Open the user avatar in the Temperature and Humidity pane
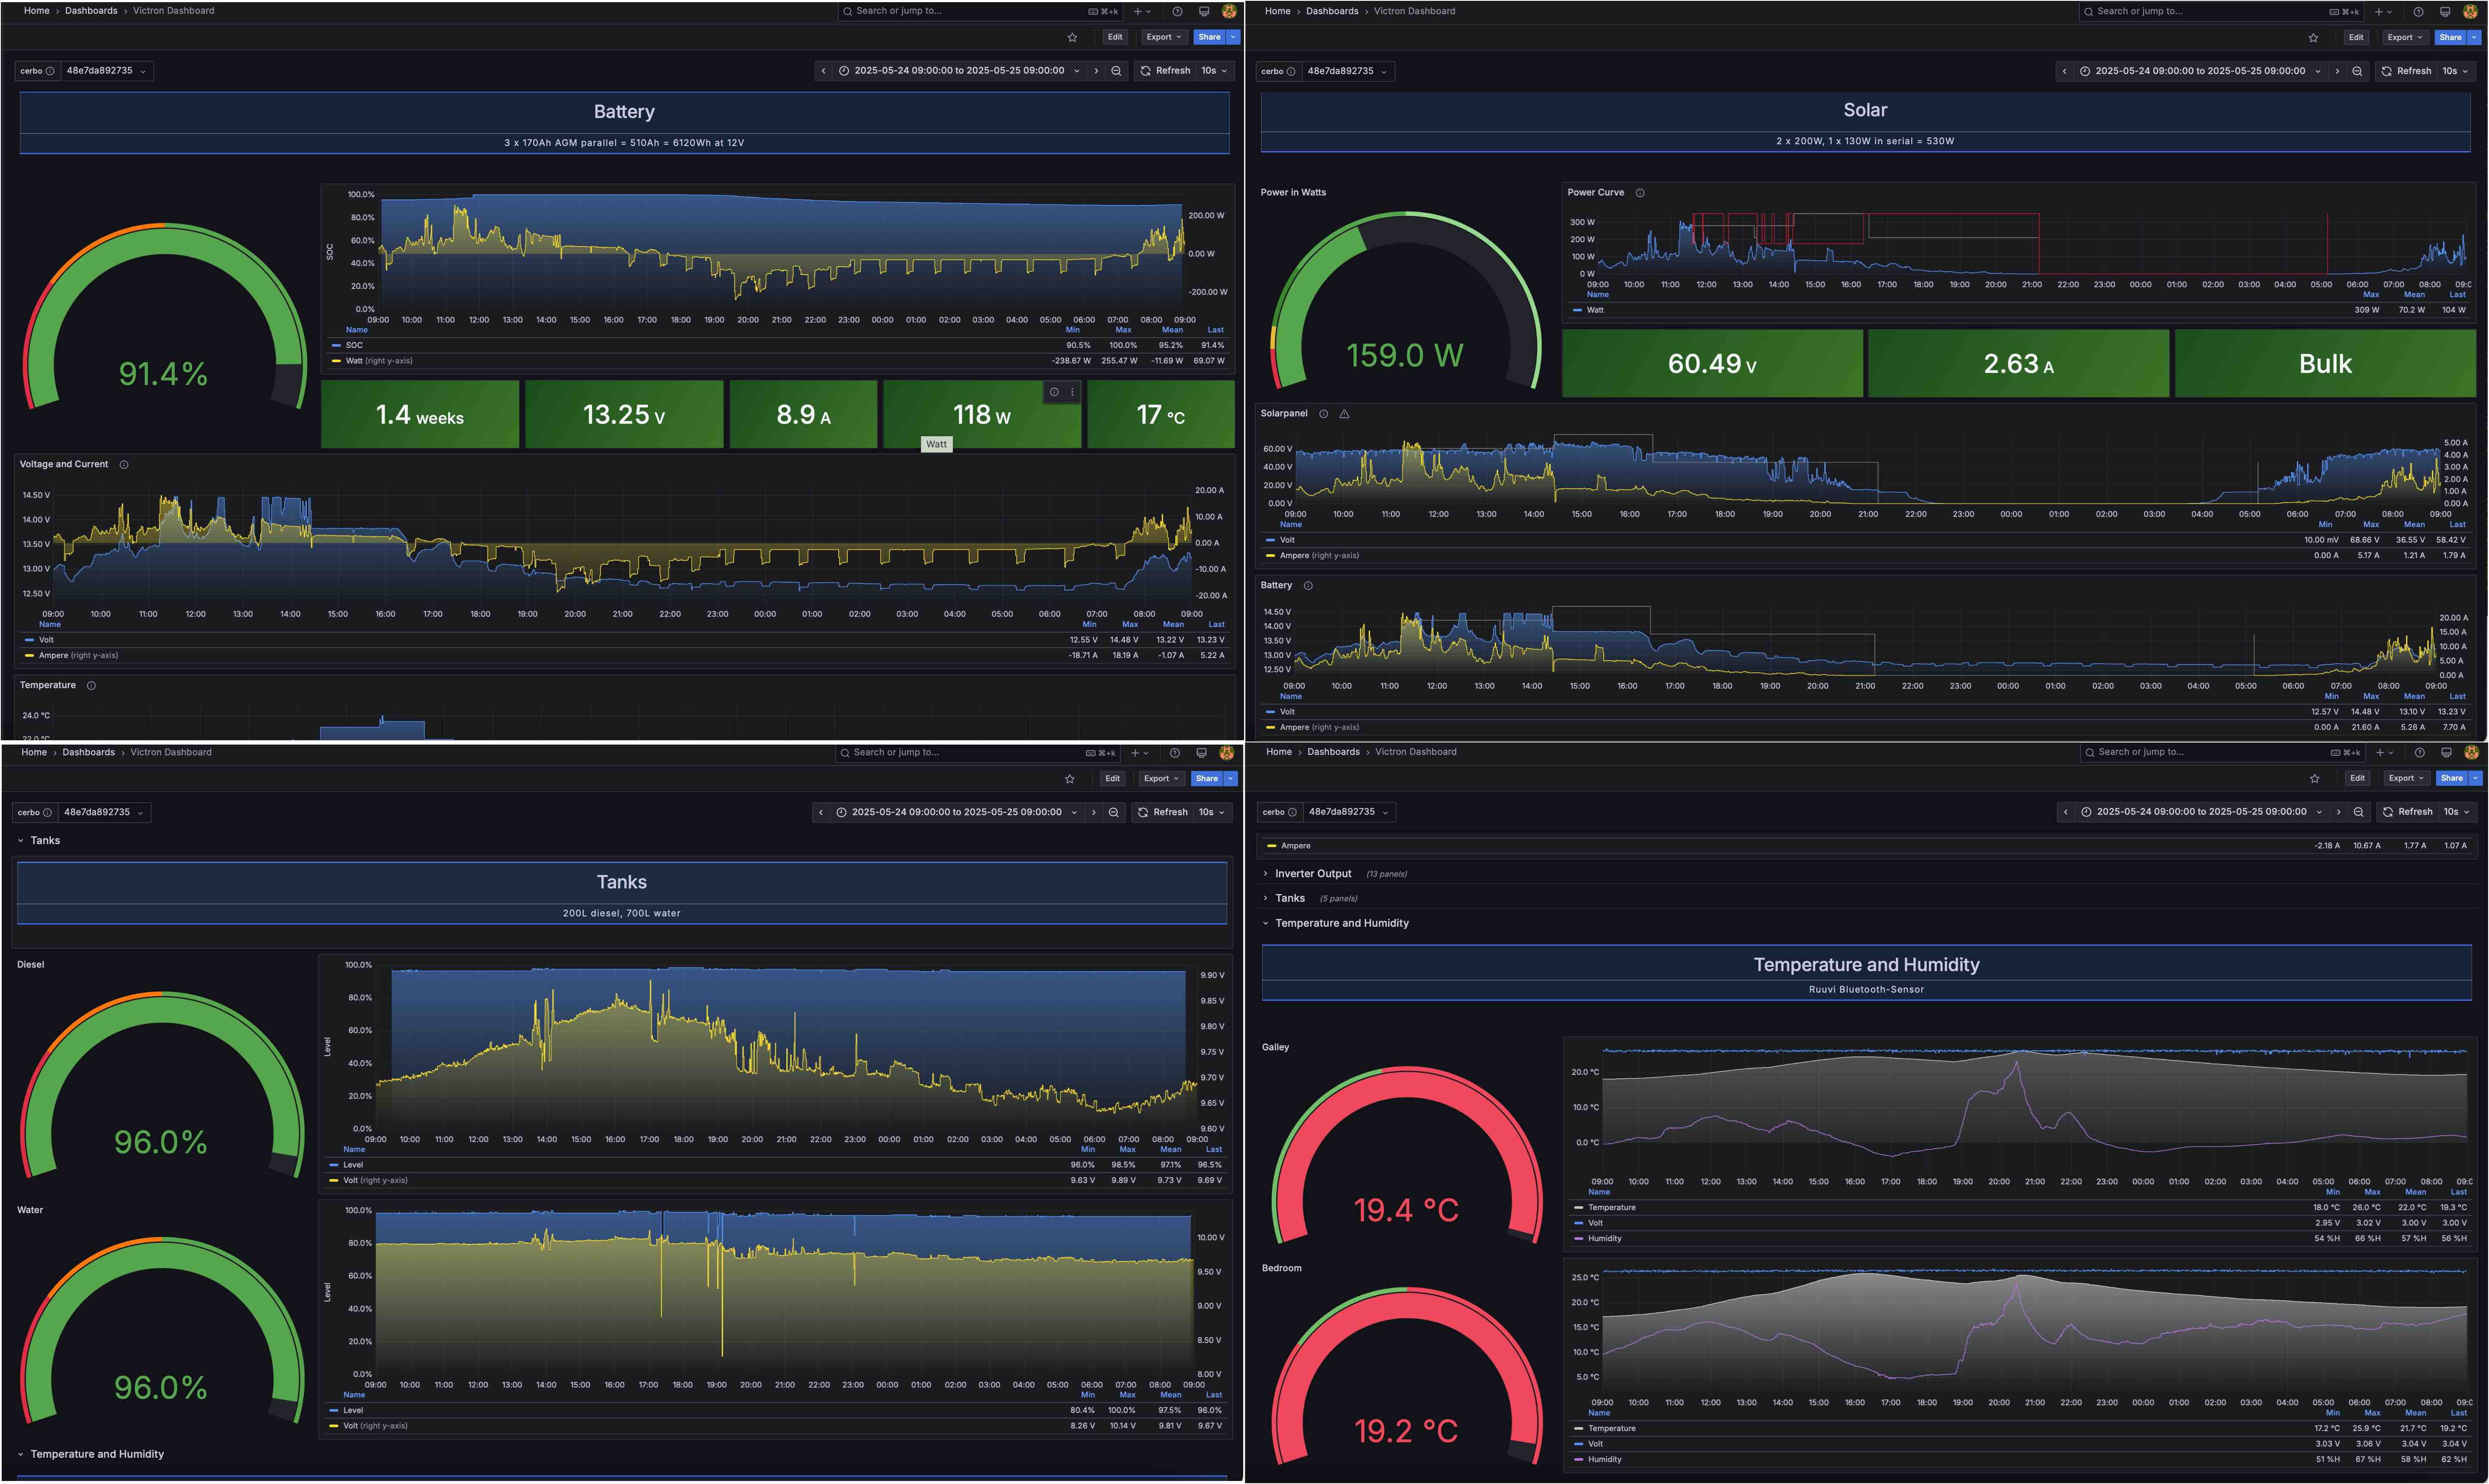2489x1484 pixels. point(2471,752)
